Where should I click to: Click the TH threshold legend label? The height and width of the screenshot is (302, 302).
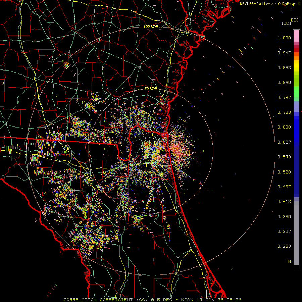[x=288, y=261]
